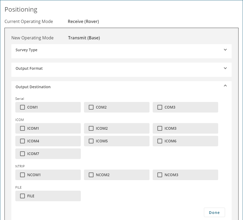Viewport: 243px width, 220px height.
Task: Enable NCOM1 NTRIP output
Action: (22, 175)
